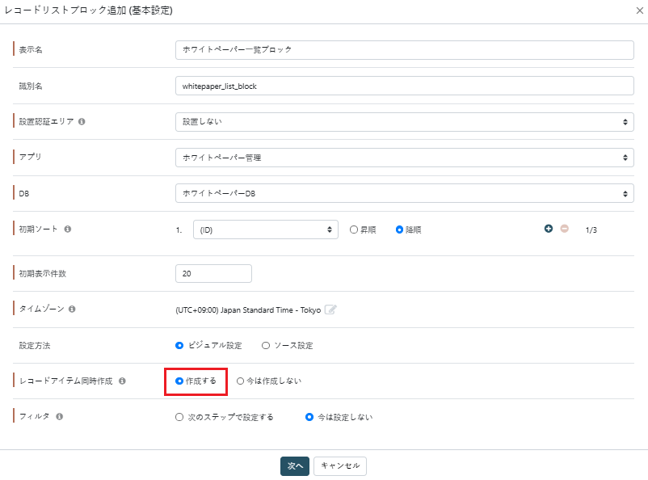Select 次のステップで設定する filter option
The image size is (648, 480).
(x=179, y=417)
